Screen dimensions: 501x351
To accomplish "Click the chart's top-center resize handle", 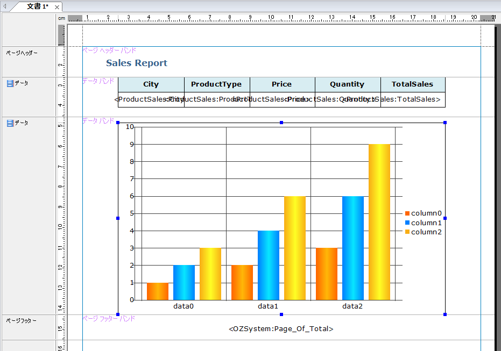I will [x=281, y=123].
